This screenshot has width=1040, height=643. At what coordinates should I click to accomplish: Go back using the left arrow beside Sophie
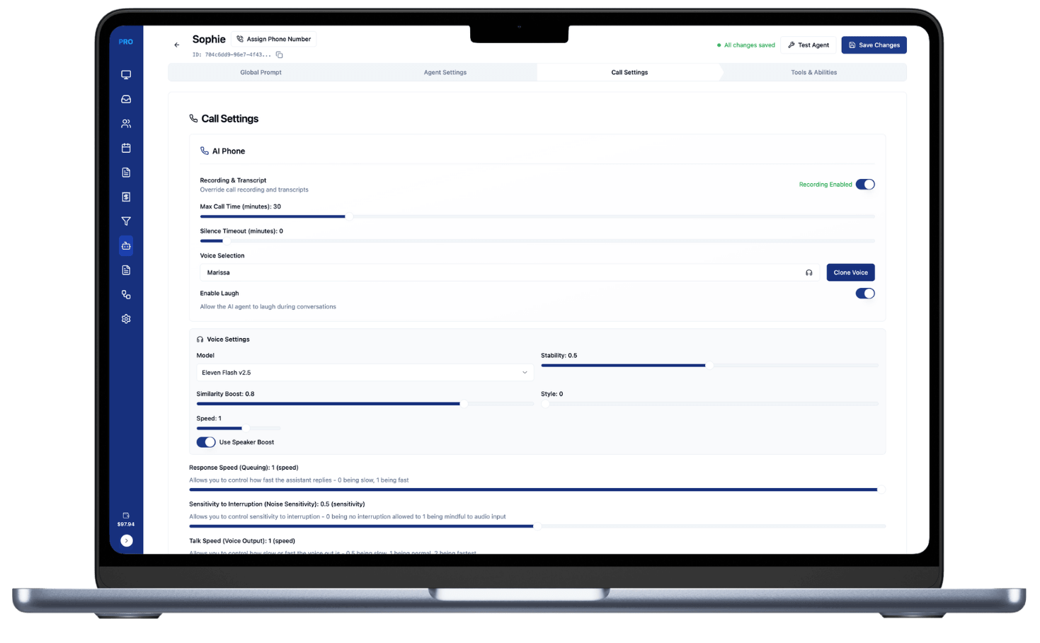tap(177, 45)
